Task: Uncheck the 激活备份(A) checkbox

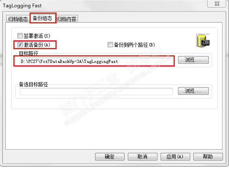Action: (20, 44)
